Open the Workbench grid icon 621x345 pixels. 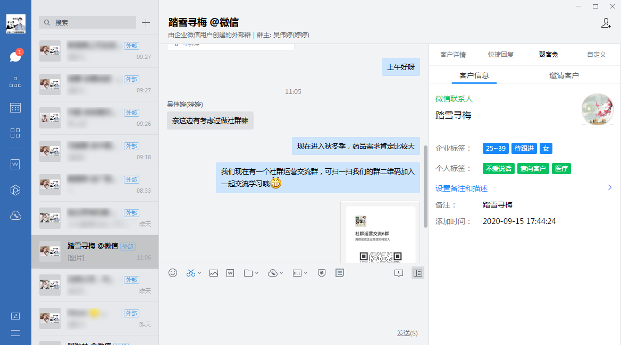[x=15, y=133]
